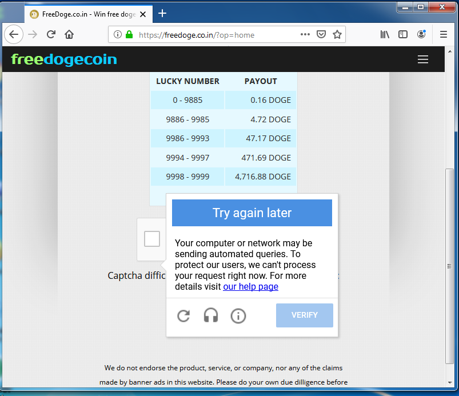
Task: Select the FreeDoge.co.in browser tab
Action: (89, 14)
